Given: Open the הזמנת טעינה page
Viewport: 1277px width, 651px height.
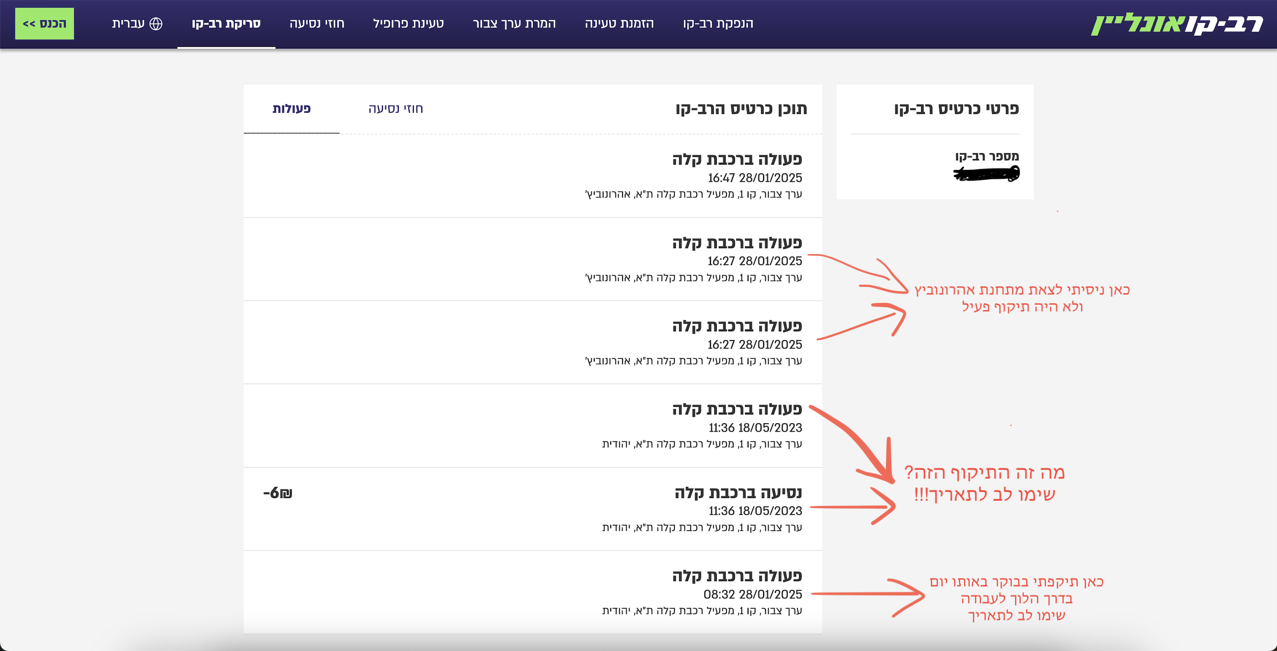Looking at the screenshot, I should (x=620, y=23).
